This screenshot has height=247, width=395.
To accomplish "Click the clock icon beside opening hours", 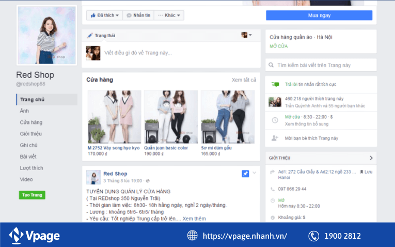I will (275, 120).
